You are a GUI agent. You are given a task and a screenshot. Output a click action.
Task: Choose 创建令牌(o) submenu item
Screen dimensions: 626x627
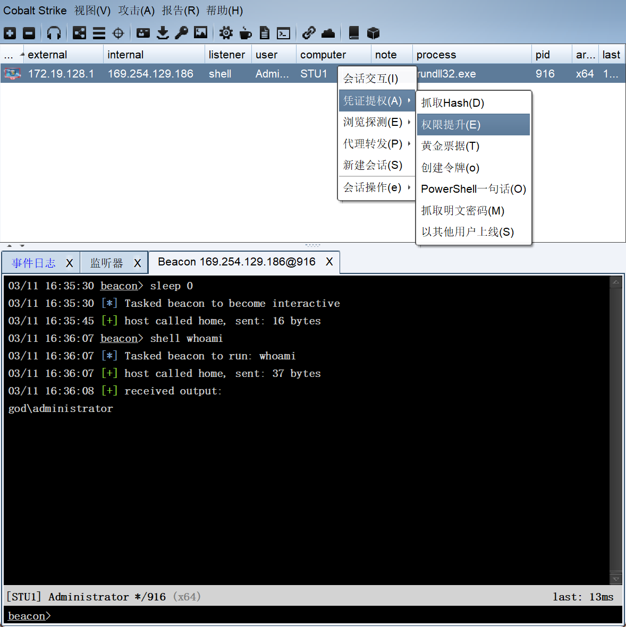click(x=473, y=168)
